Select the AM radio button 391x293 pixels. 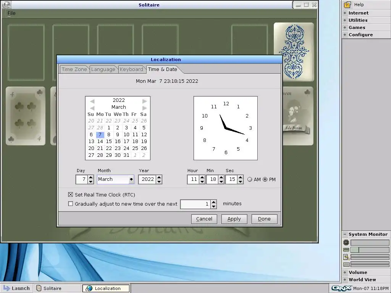(250, 179)
